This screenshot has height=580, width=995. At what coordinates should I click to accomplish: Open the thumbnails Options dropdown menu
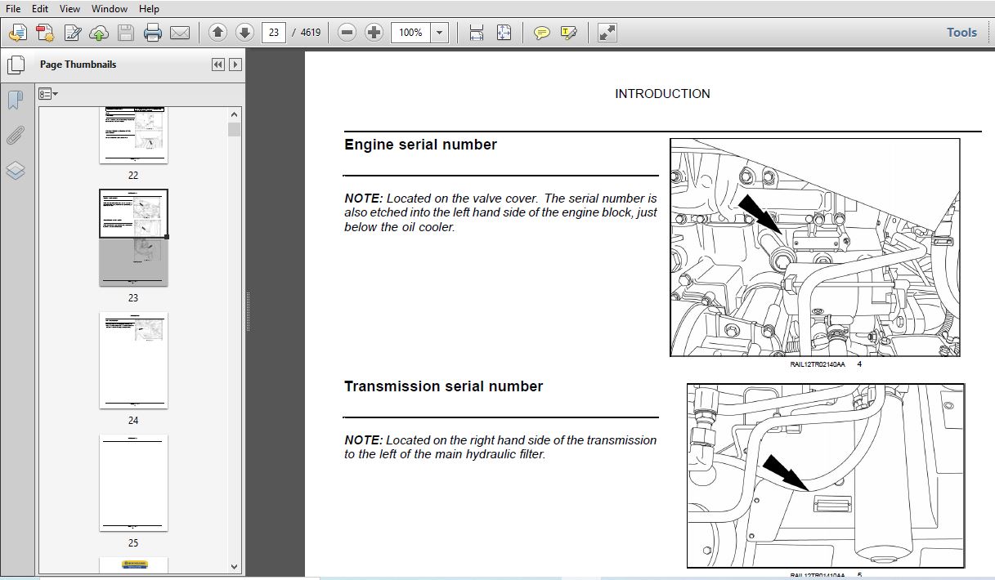[x=47, y=94]
